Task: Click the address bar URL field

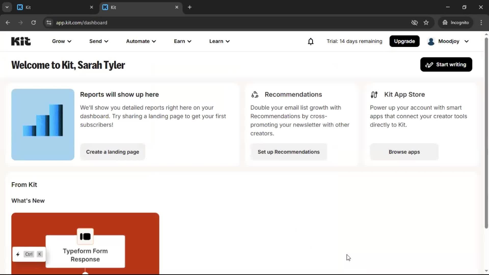Action: point(81,22)
